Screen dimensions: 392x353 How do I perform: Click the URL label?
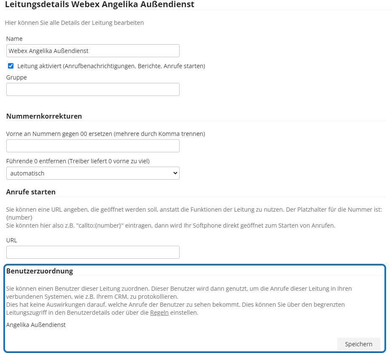click(11, 240)
